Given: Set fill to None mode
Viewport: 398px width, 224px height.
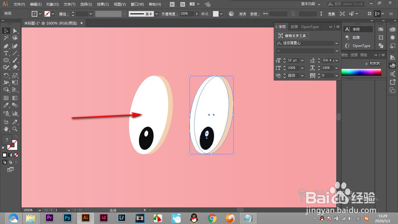Looking at the screenshot, I should [16, 155].
